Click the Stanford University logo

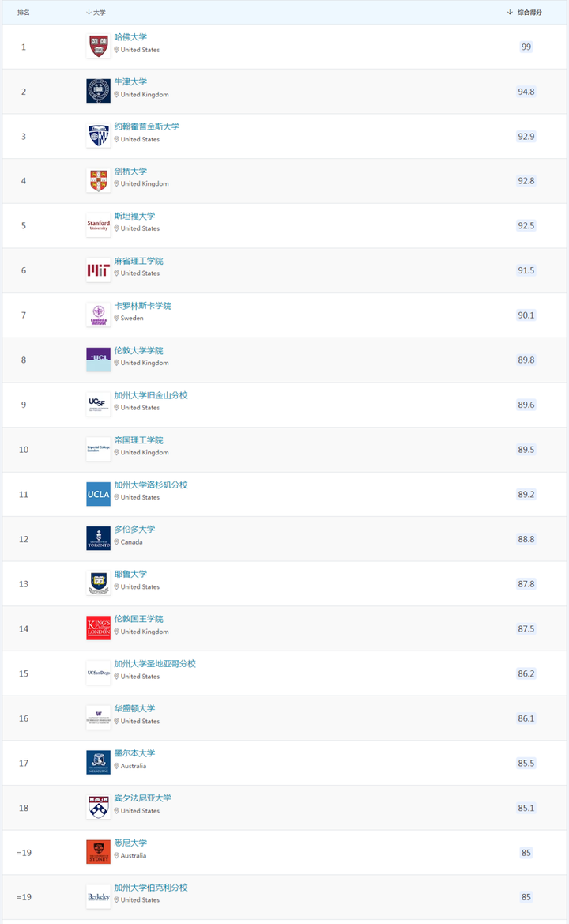[x=98, y=225]
